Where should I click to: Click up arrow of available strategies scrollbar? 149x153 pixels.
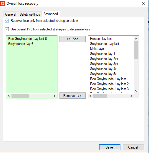(136, 39)
